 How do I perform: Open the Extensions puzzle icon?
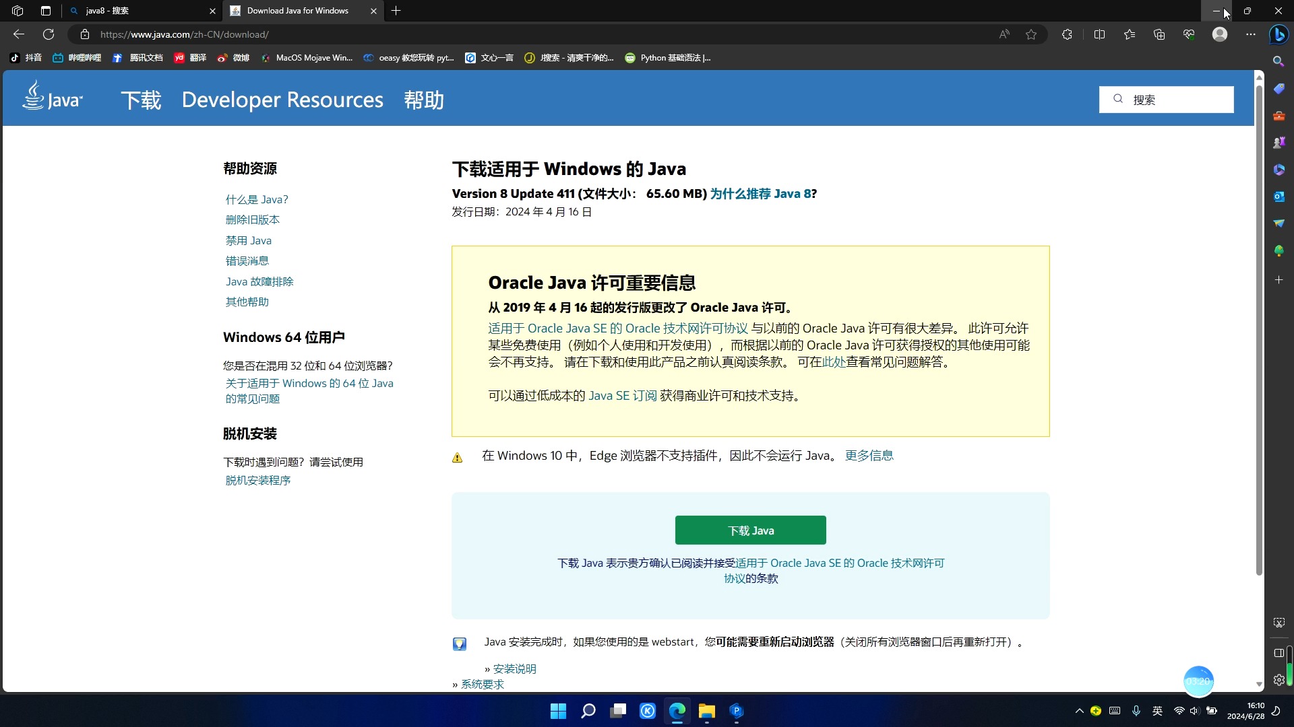click(x=1067, y=34)
